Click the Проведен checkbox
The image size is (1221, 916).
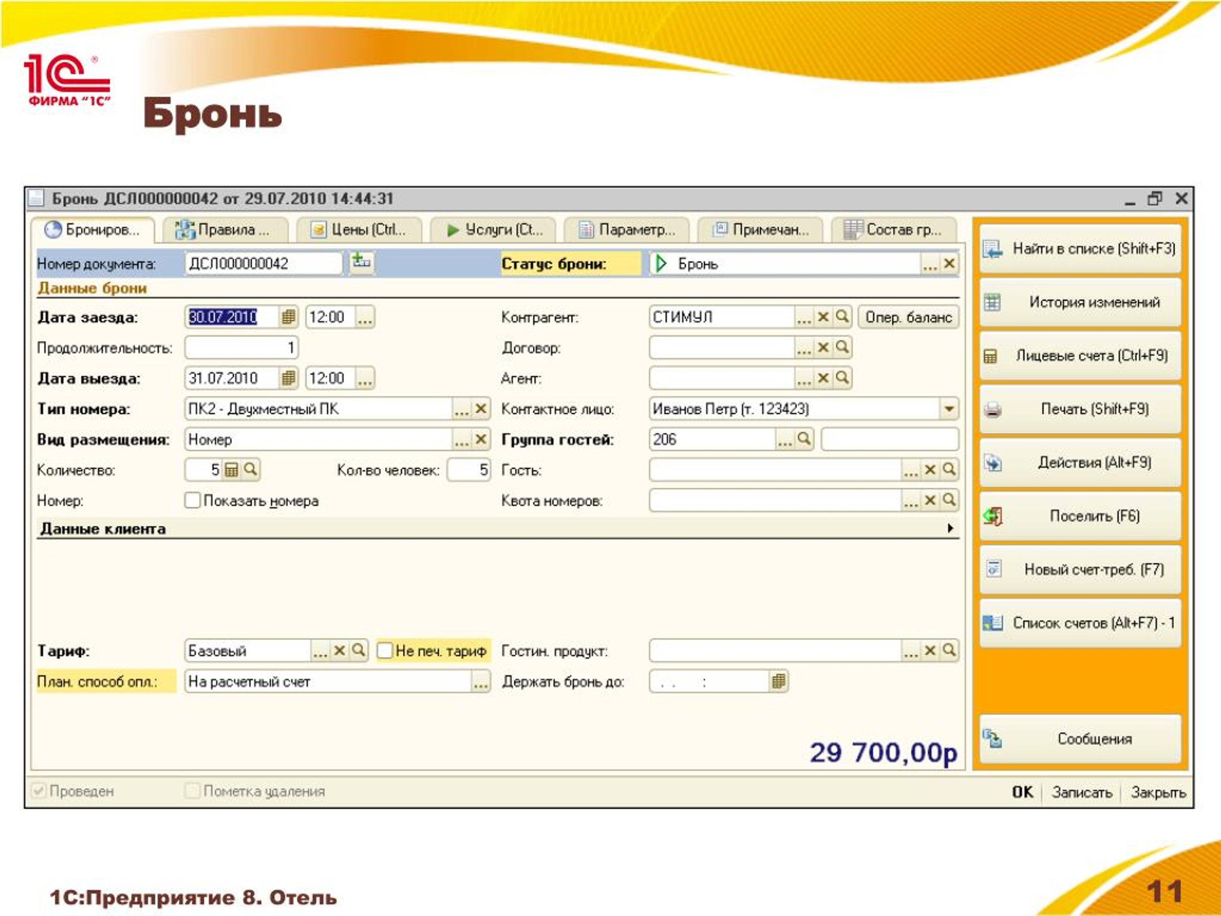tap(39, 791)
